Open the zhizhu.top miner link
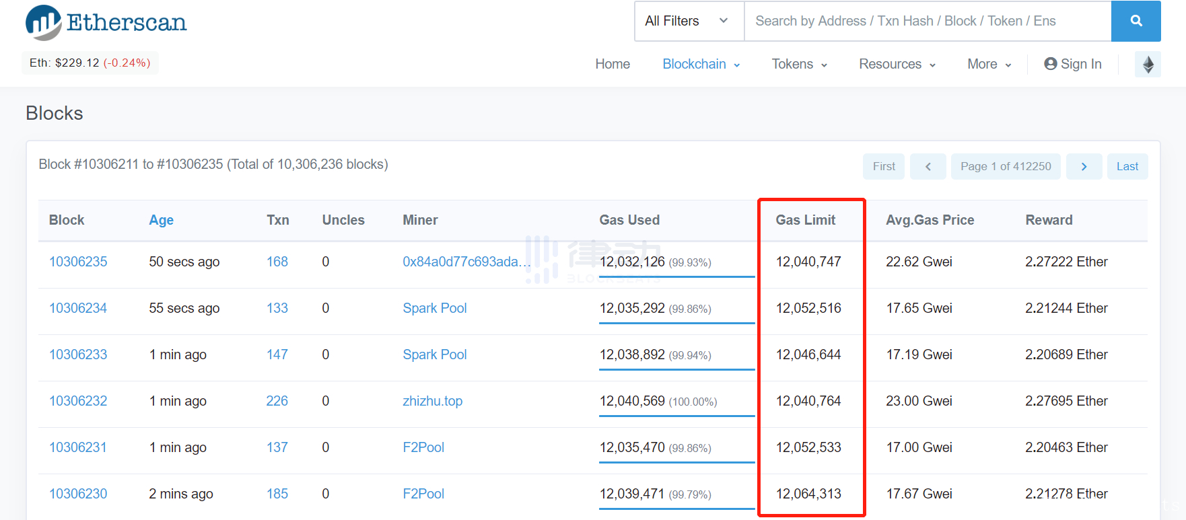 click(433, 401)
